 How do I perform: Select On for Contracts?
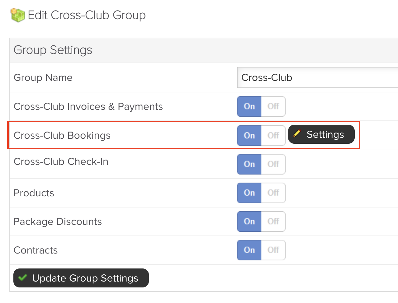click(x=249, y=250)
